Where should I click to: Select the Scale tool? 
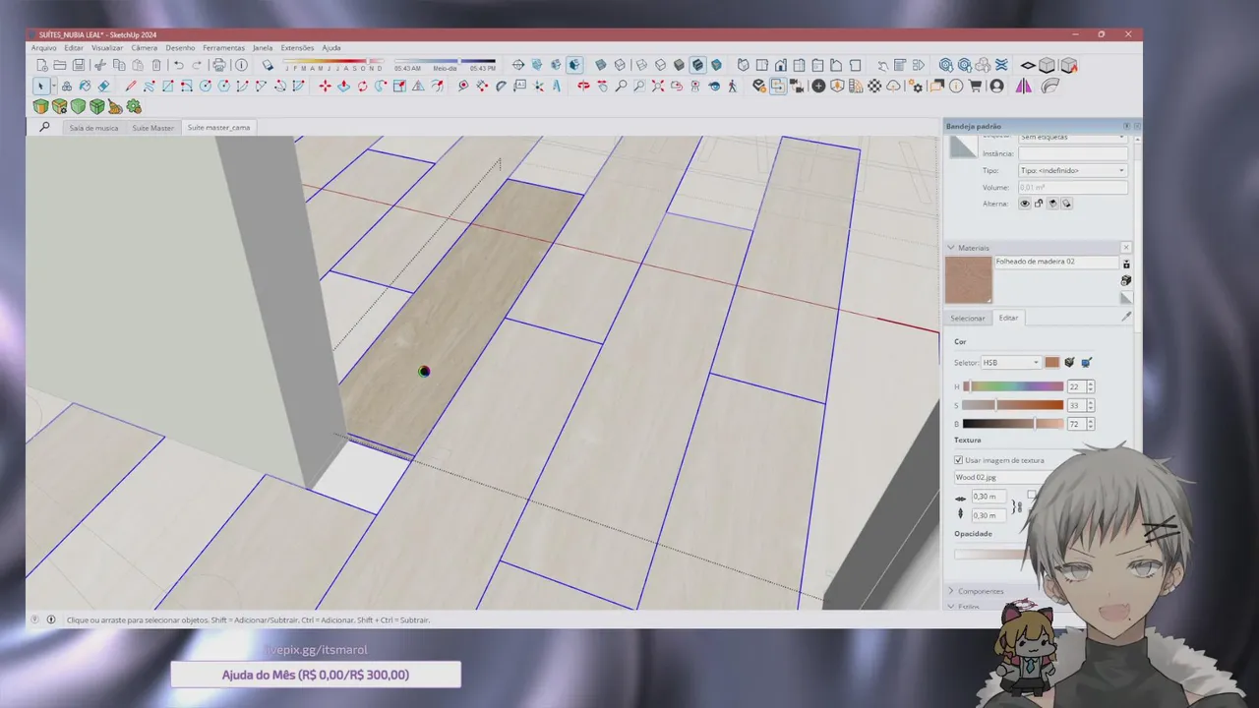398,87
